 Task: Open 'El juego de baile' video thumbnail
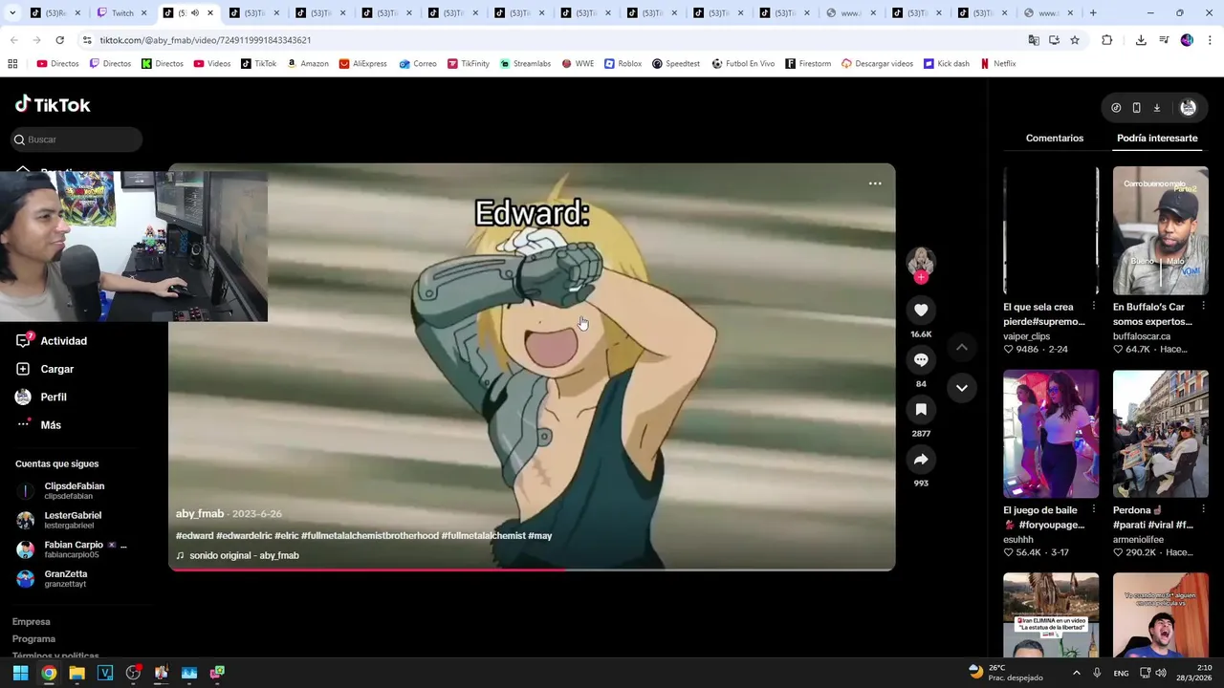point(1051,434)
